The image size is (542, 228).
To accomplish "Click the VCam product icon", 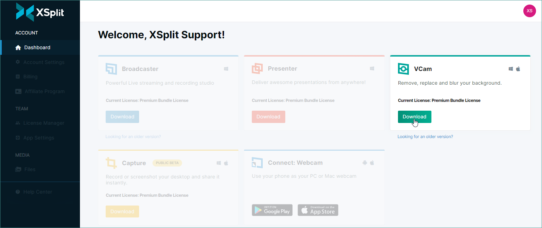I will pyautogui.click(x=403, y=69).
